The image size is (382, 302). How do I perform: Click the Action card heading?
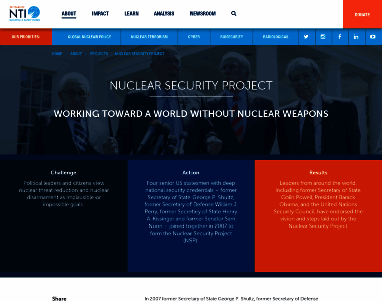(x=191, y=173)
